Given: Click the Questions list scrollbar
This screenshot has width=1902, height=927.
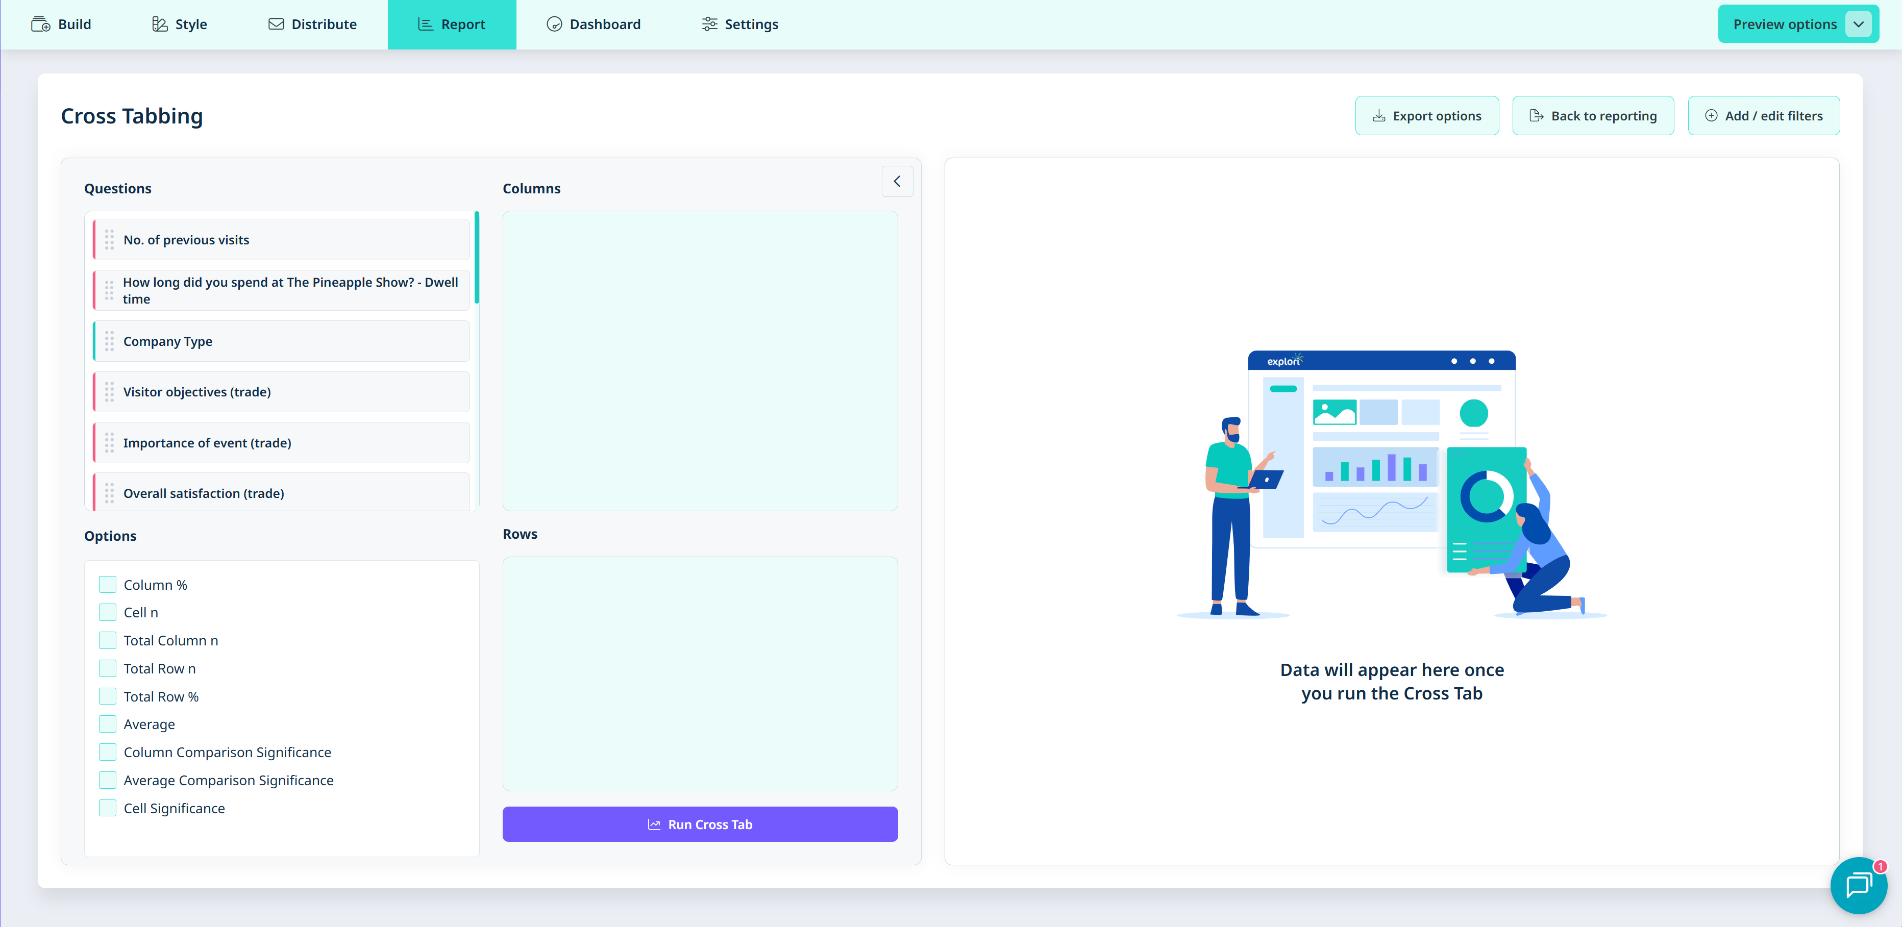Looking at the screenshot, I should [x=477, y=258].
